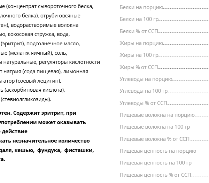Click 'Пищевая ценность % от ССП' text
Viewport: 209px width, 183px height.
pos(155,175)
